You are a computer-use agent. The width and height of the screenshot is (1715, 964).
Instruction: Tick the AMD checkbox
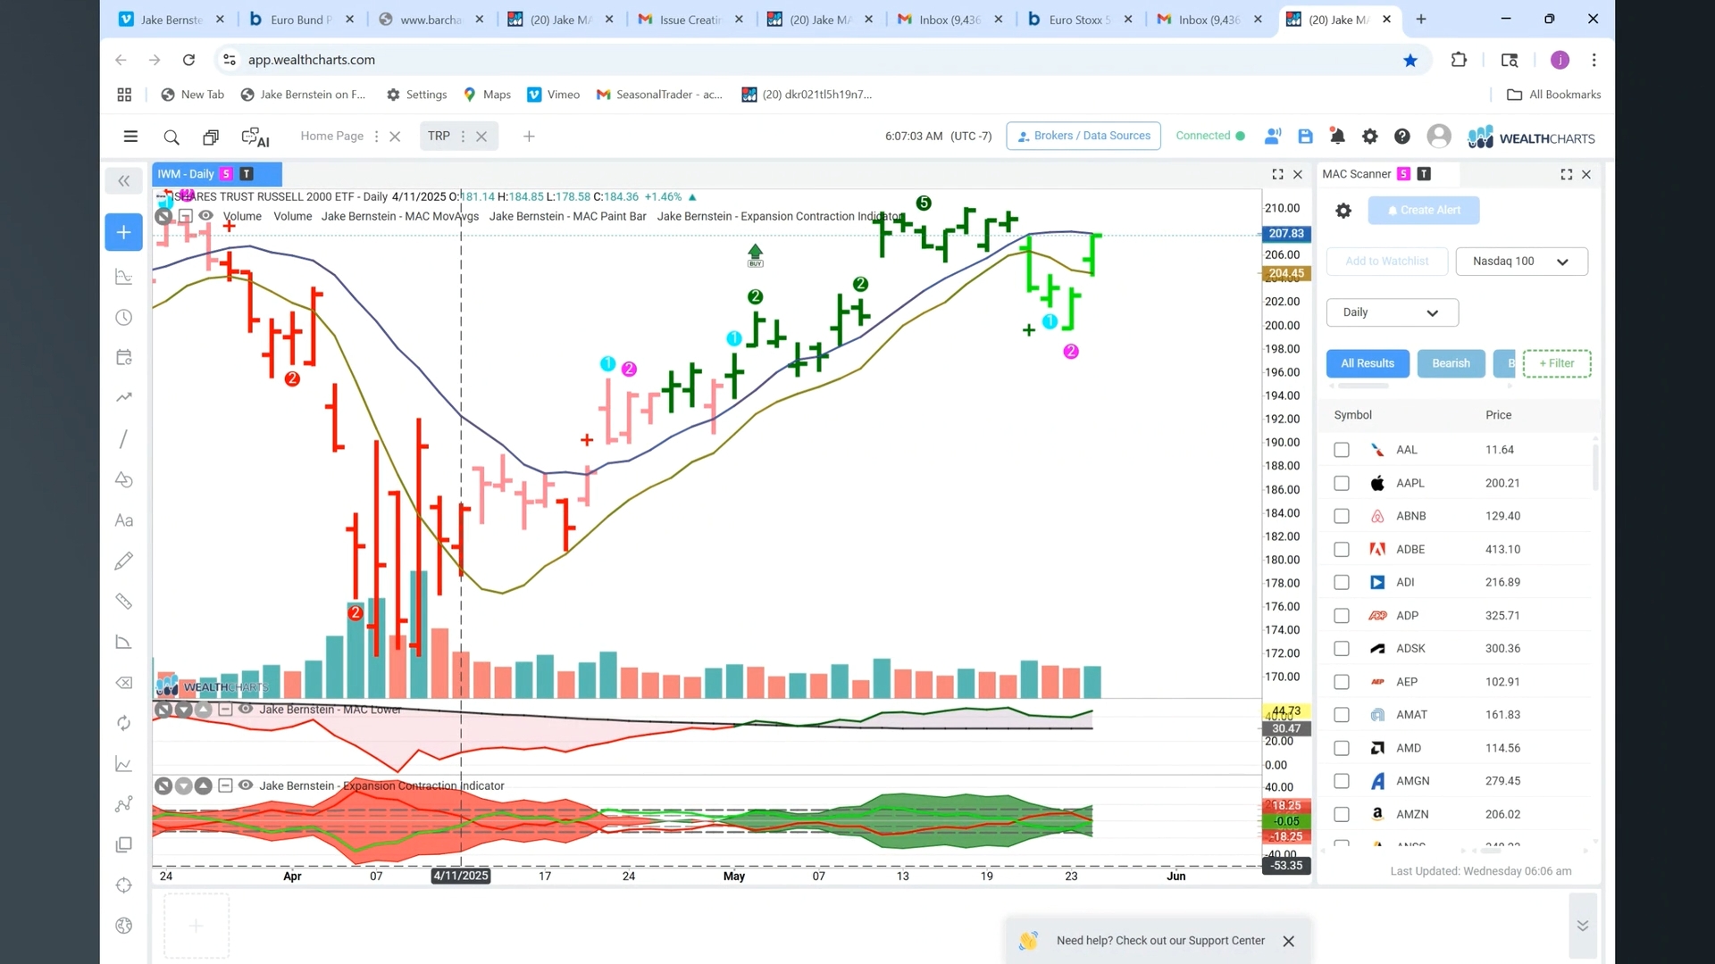pos(1341,748)
